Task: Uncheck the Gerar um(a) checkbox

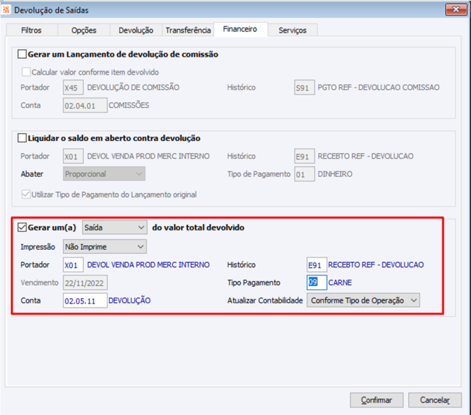Action: [22, 227]
